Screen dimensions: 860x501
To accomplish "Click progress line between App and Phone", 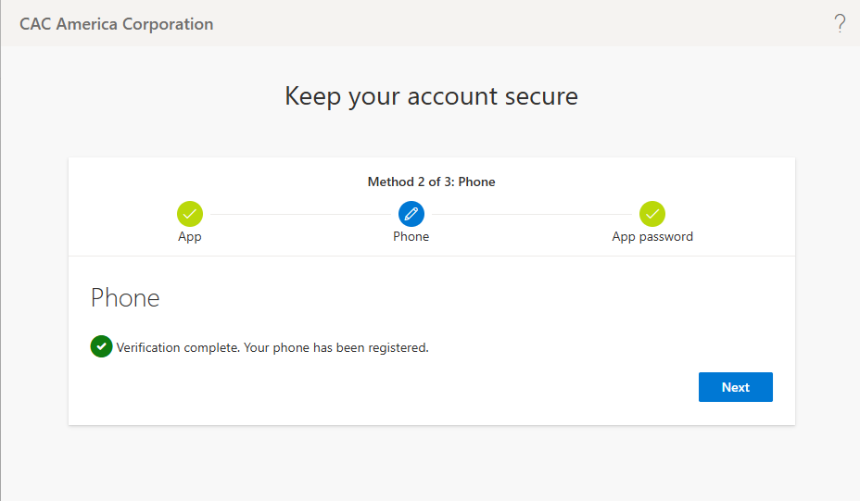I will (x=300, y=214).
